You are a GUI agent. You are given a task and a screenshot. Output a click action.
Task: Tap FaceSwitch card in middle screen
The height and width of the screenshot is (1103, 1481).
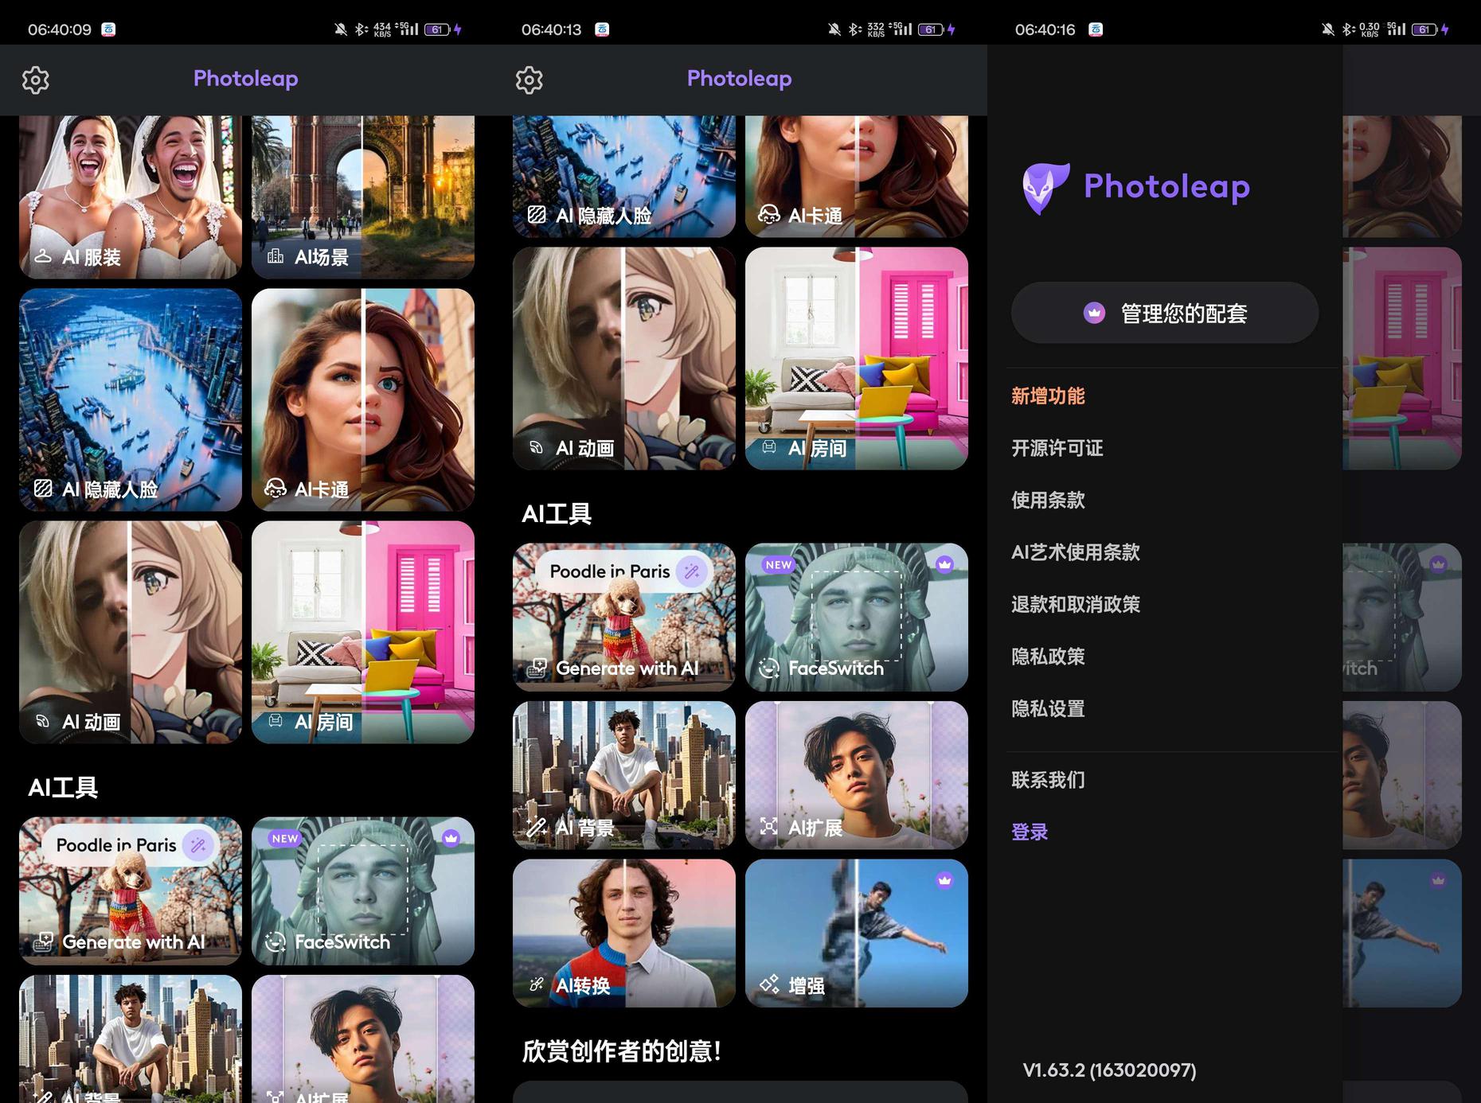point(857,617)
